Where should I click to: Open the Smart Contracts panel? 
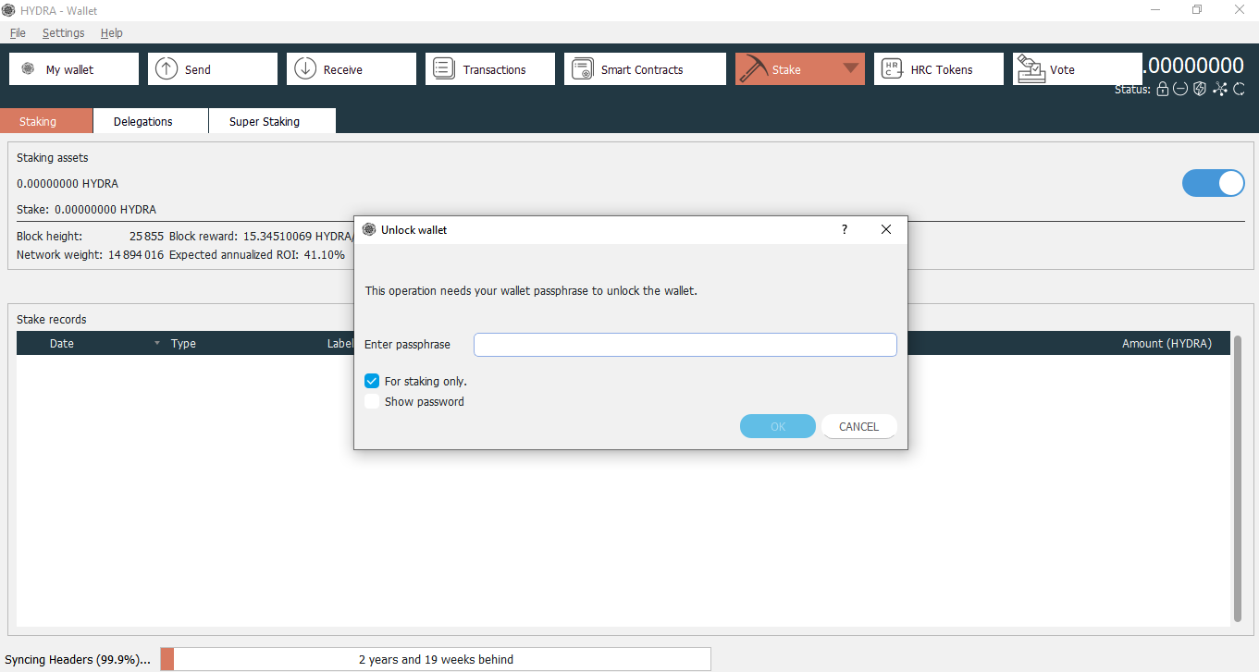644,68
